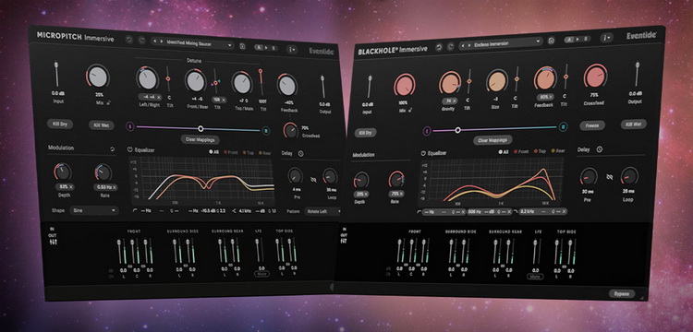693x332 pixels.
Task: Click the MicroPitch Input level fader
Action: click(x=56, y=74)
